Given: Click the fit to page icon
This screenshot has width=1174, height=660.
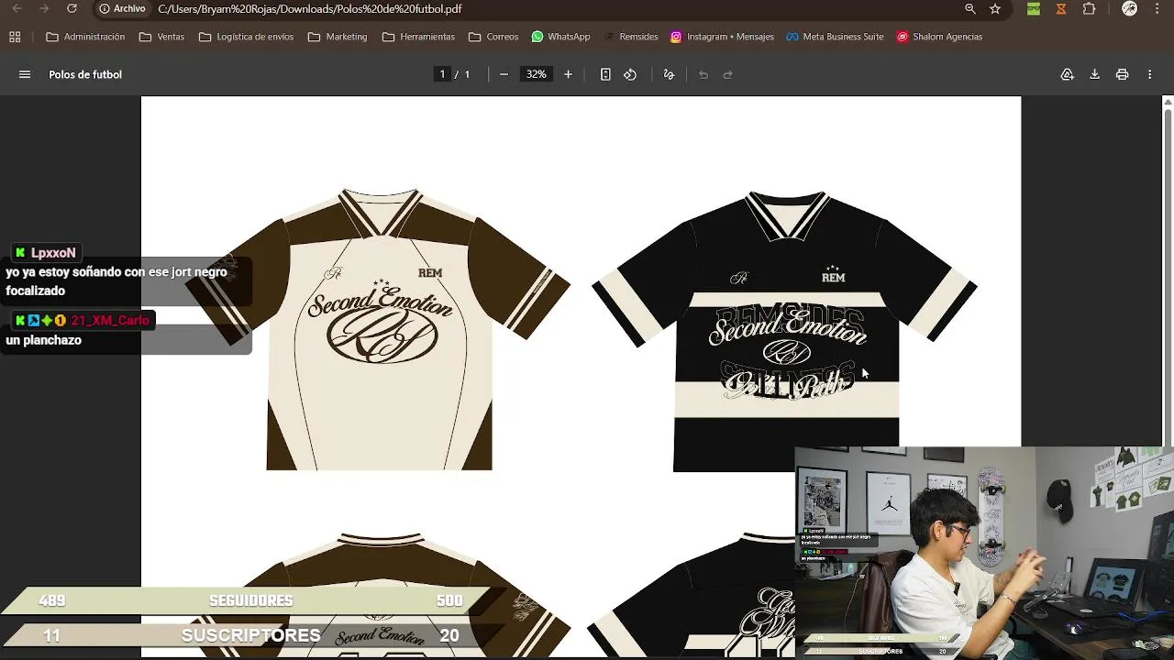Looking at the screenshot, I should coord(605,74).
